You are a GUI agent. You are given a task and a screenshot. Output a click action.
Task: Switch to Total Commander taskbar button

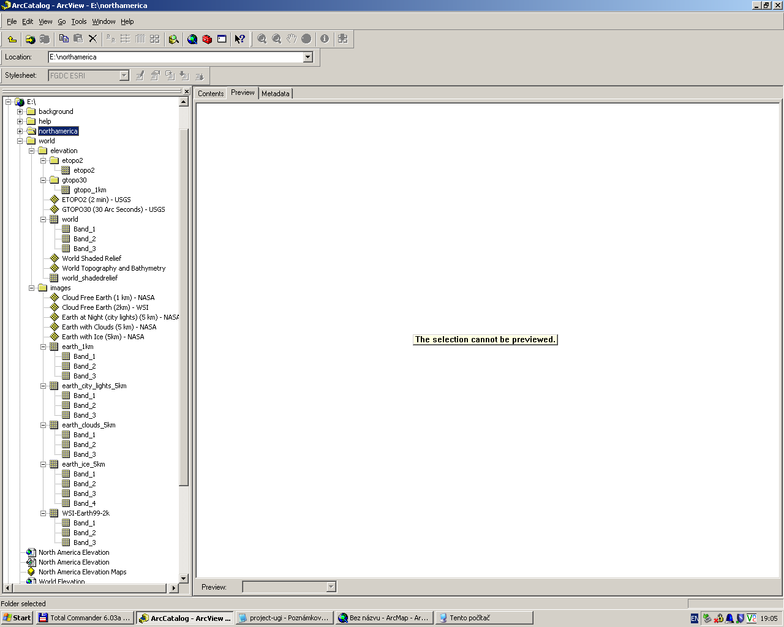[x=85, y=618]
